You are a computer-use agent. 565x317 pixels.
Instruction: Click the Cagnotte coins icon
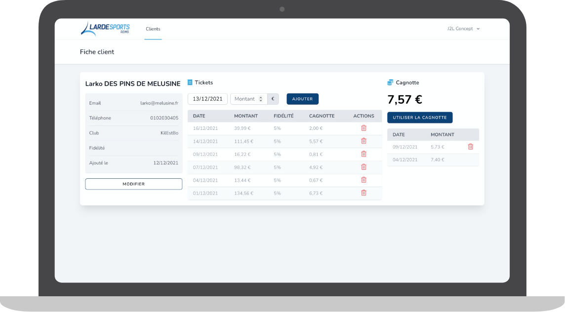[x=390, y=82]
